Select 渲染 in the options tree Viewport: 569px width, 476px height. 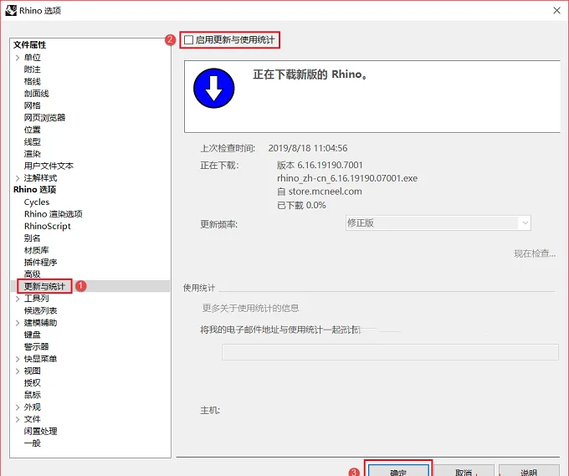click(x=33, y=154)
